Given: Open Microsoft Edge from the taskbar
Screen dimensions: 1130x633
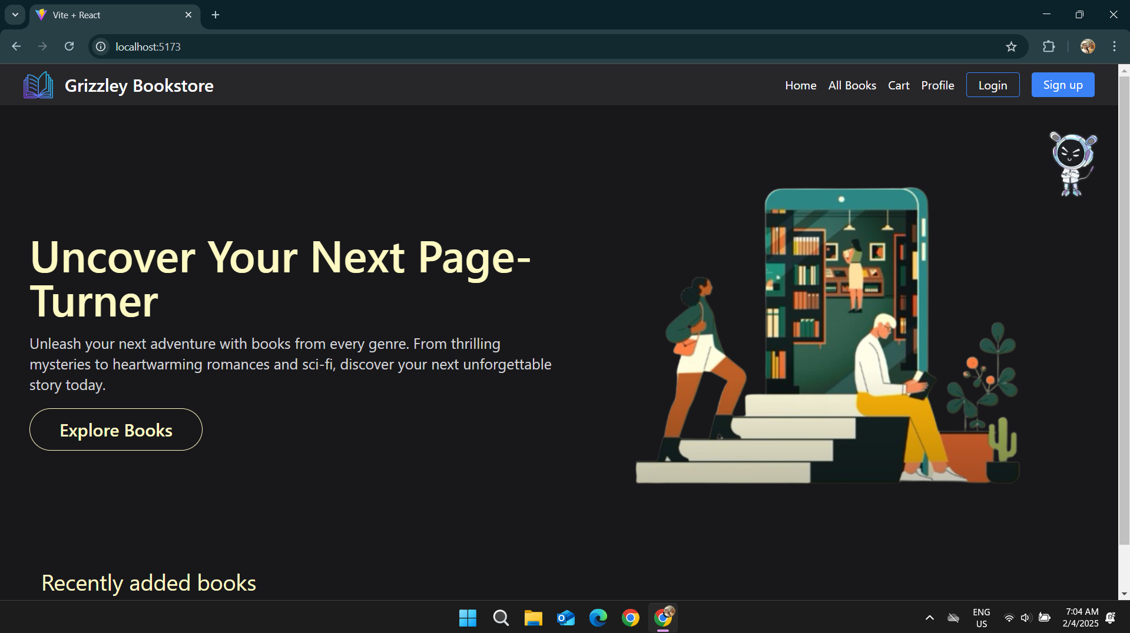Looking at the screenshot, I should [598, 618].
